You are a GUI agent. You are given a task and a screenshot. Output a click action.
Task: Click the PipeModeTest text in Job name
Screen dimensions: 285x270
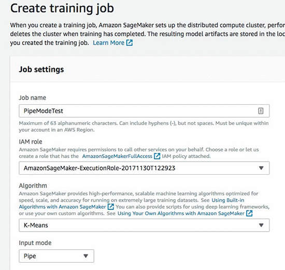[x=43, y=111]
